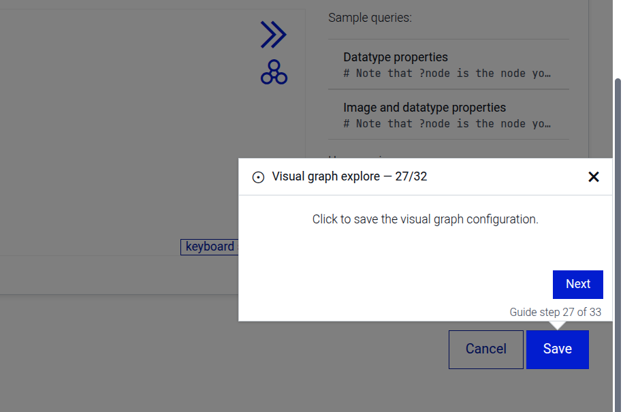This screenshot has width=623, height=412.
Task: Open the keyboard shortcuts link
Action: pyautogui.click(x=210, y=247)
